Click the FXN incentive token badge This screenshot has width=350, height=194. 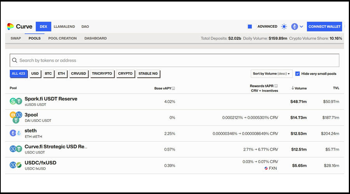pos(270,168)
